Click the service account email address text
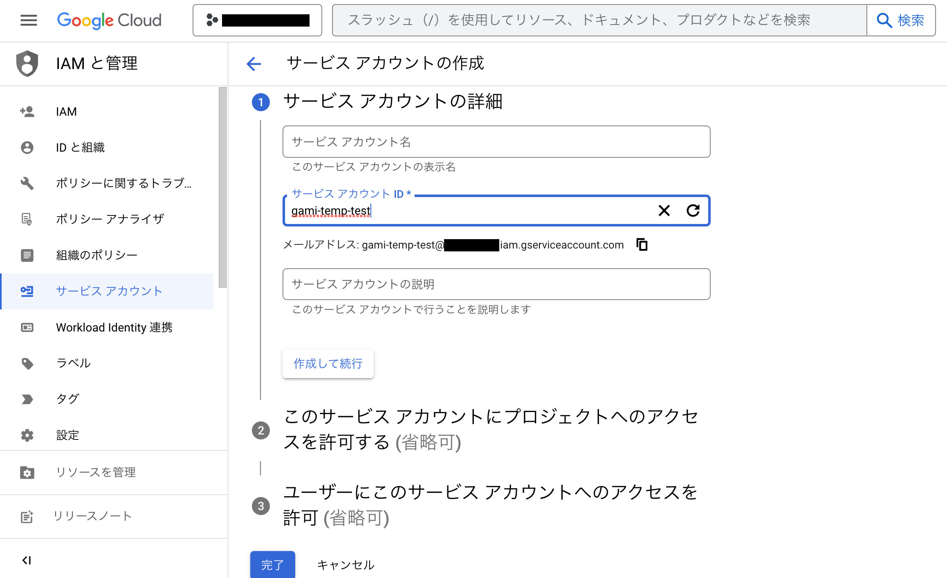This screenshot has height=578, width=947. coord(493,245)
